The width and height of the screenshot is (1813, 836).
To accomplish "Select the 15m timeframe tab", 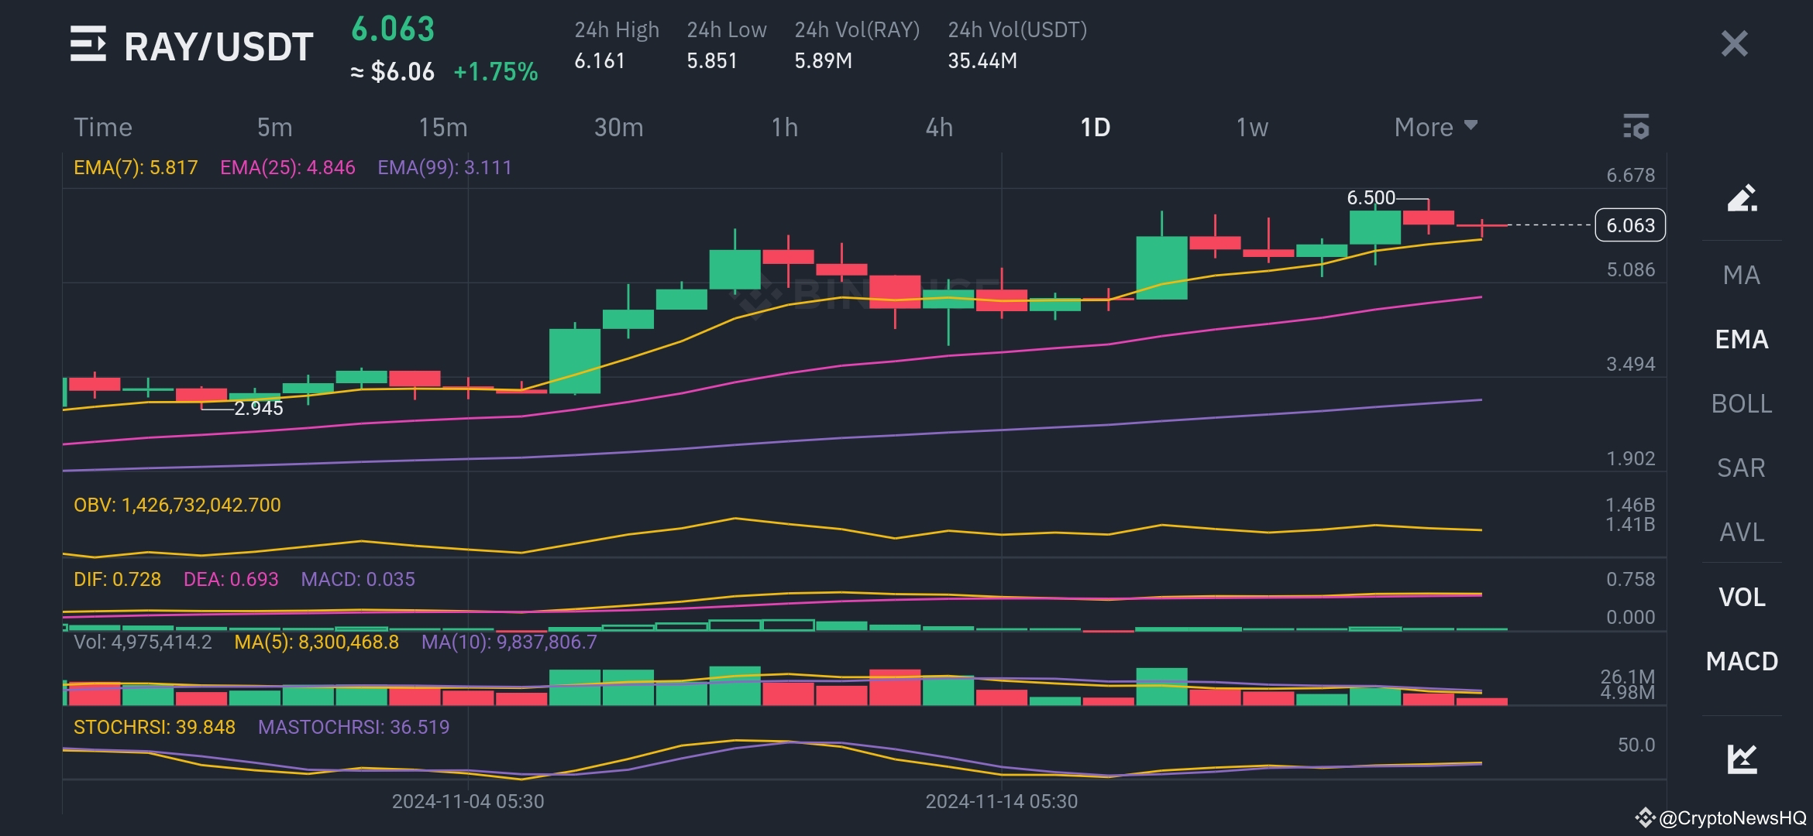I will (442, 127).
